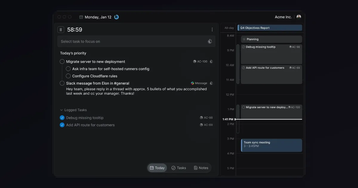Check off Ask infra team for self-hosted runners config
This screenshot has height=188, width=358.
click(x=68, y=69)
